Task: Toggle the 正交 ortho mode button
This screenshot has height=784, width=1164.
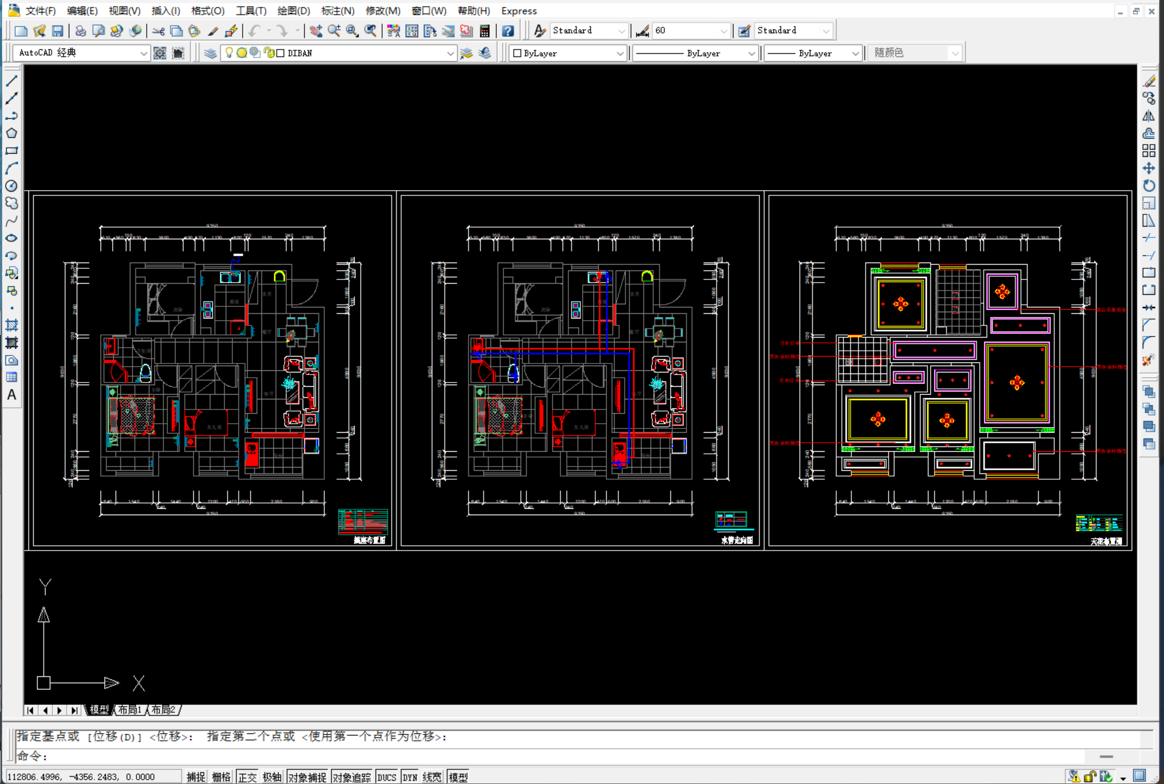Action: pyautogui.click(x=247, y=777)
